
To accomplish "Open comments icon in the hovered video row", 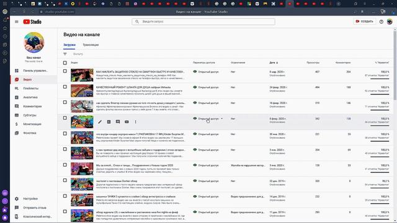I will 118,122.
